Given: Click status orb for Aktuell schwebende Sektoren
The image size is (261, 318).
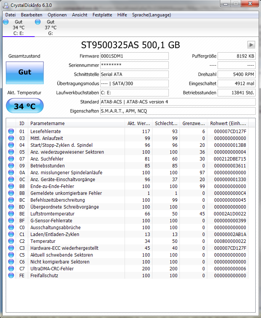Looking at the screenshot, I should pyautogui.click(x=11, y=255).
